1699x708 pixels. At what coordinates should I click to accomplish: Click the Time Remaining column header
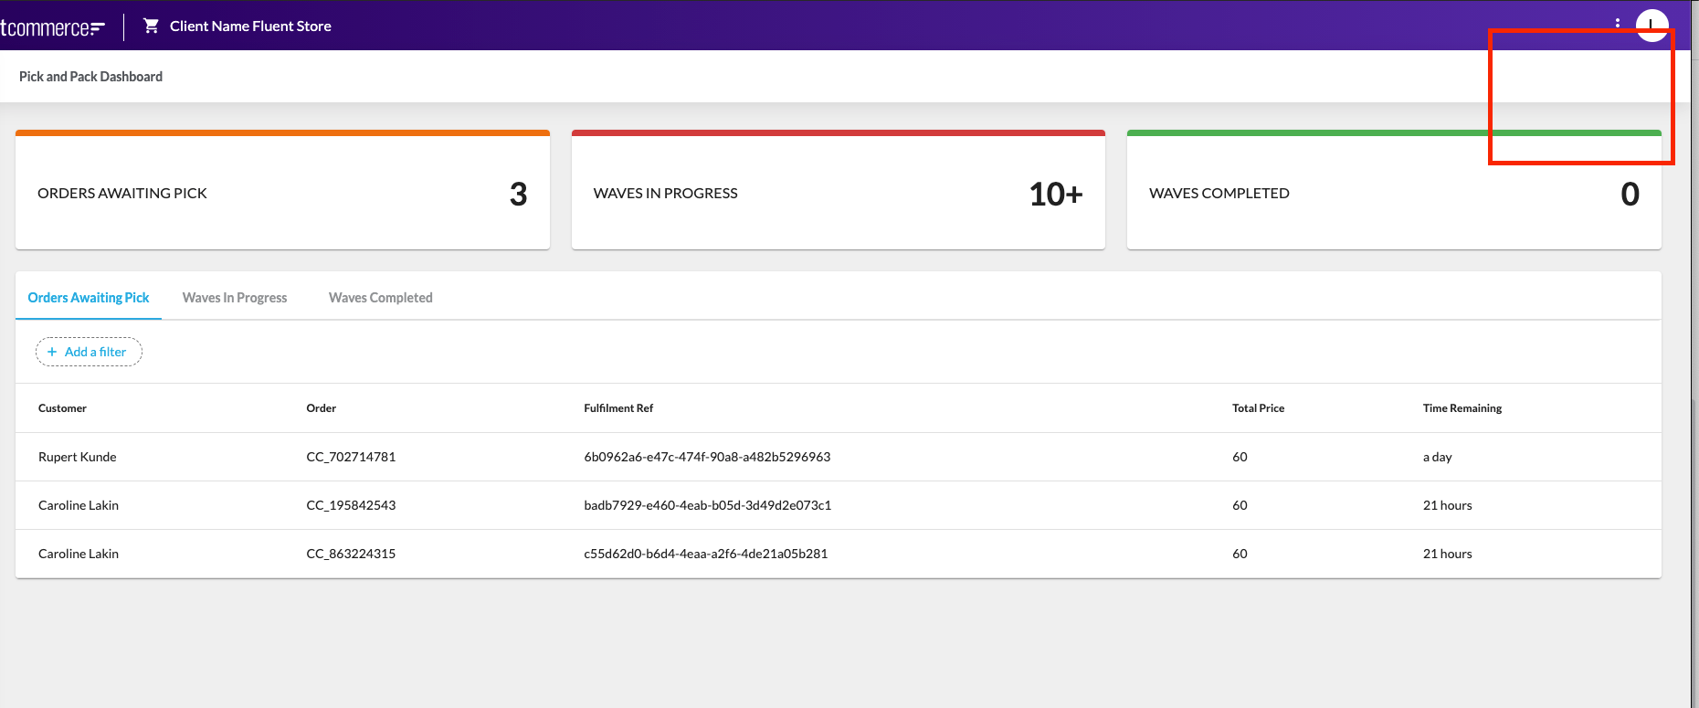click(x=1462, y=408)
